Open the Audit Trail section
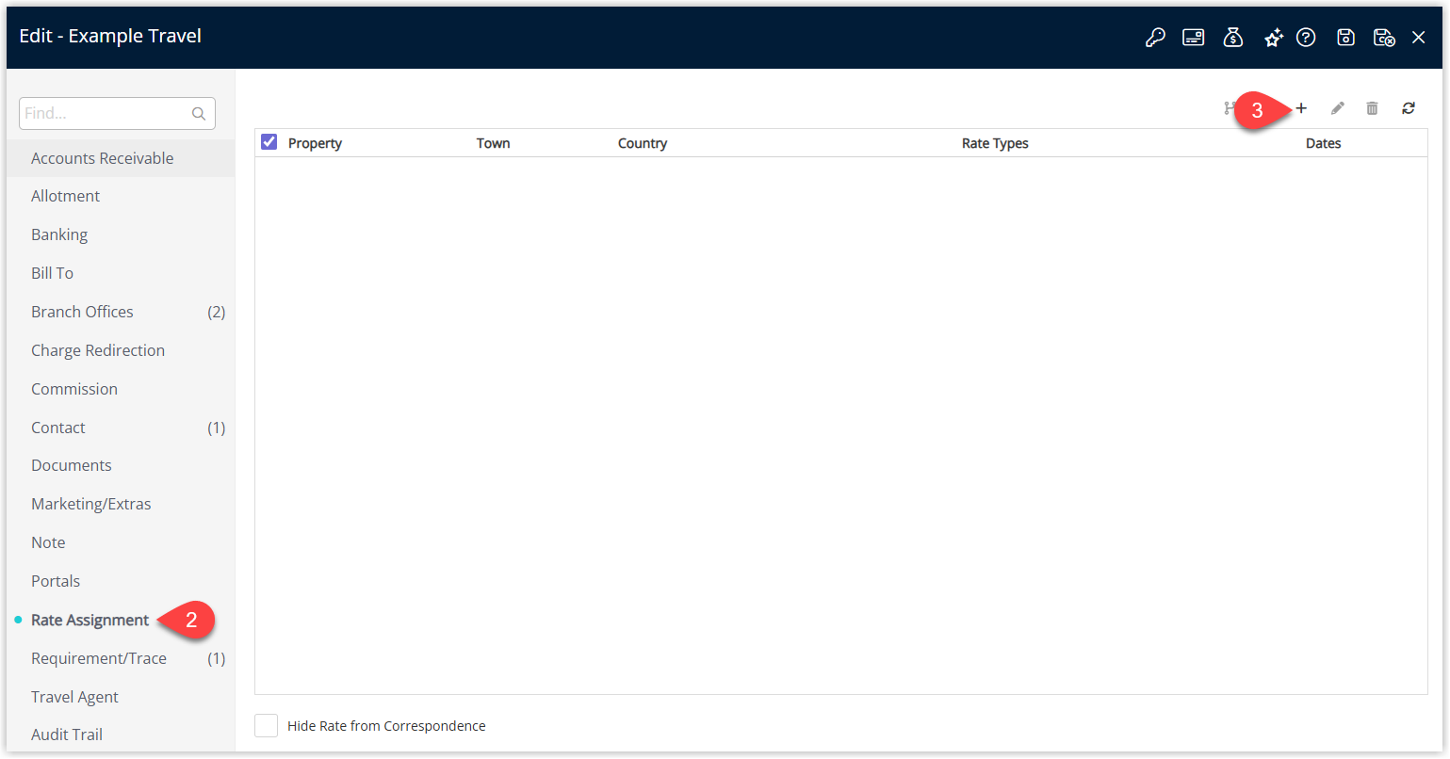The height and width of the screenshot is (759, 1450). click(x=121, y=735)
